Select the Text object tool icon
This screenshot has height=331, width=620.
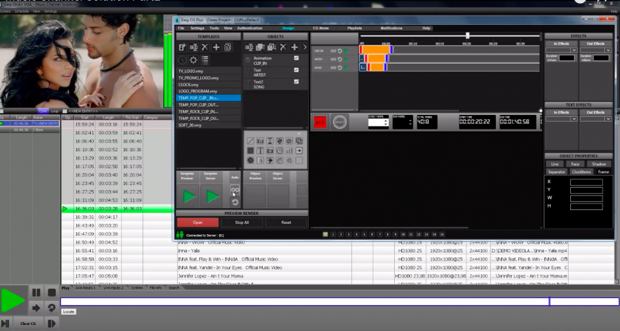coord(260,150)
